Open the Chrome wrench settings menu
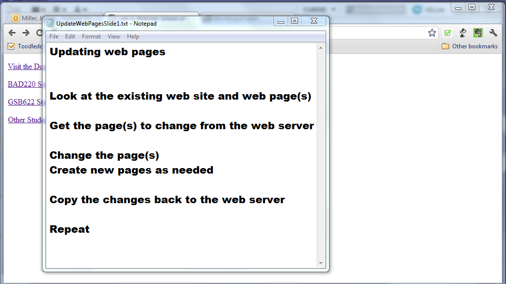The width and height of the screenshot is (506, 284). [x=493, y=33]
